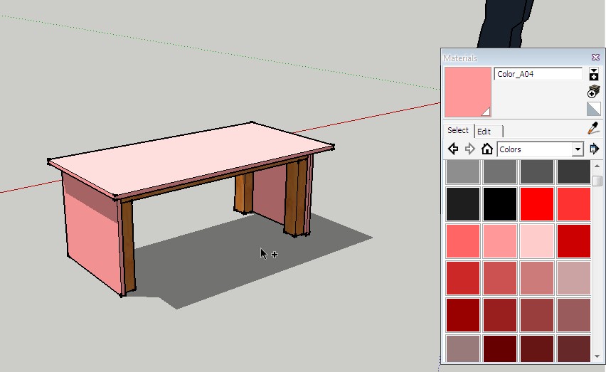606x372 pixels.
Task: Switch to the Select tab
Action: coord(458,131)
